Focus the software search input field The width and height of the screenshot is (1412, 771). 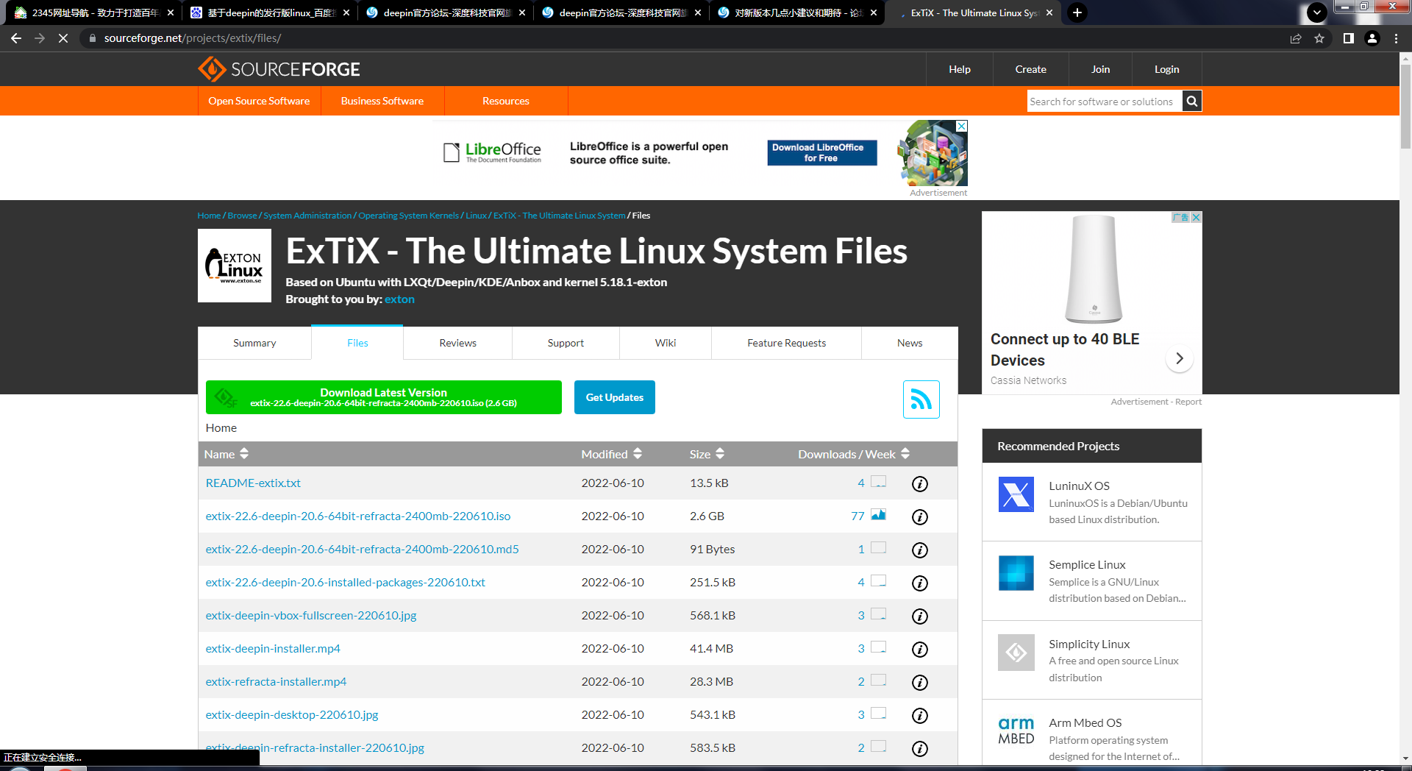pyautogui.click(x=1103, y=102)
